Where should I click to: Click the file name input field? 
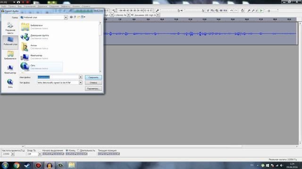58,77
